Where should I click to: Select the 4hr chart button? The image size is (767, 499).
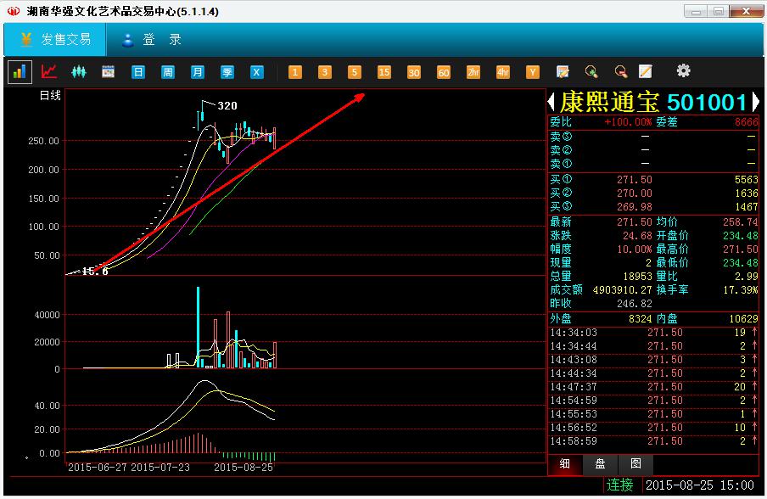click(x=503, y=72)
